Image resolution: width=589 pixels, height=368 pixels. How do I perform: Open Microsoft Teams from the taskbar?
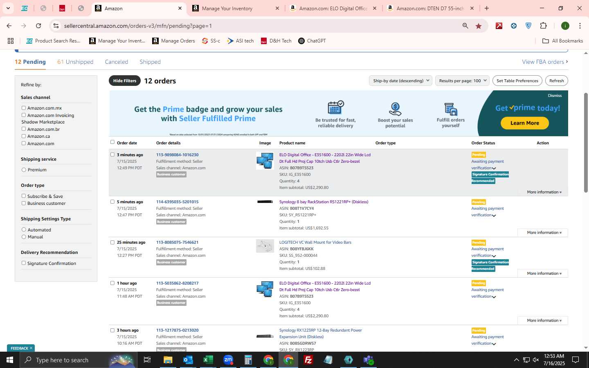pos(369,360)
